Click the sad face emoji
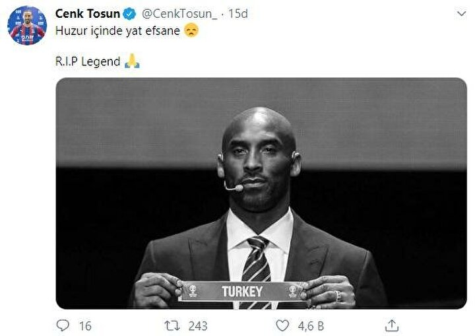The width and height of the screenshot is (475, 336). (x=191, y=30)
